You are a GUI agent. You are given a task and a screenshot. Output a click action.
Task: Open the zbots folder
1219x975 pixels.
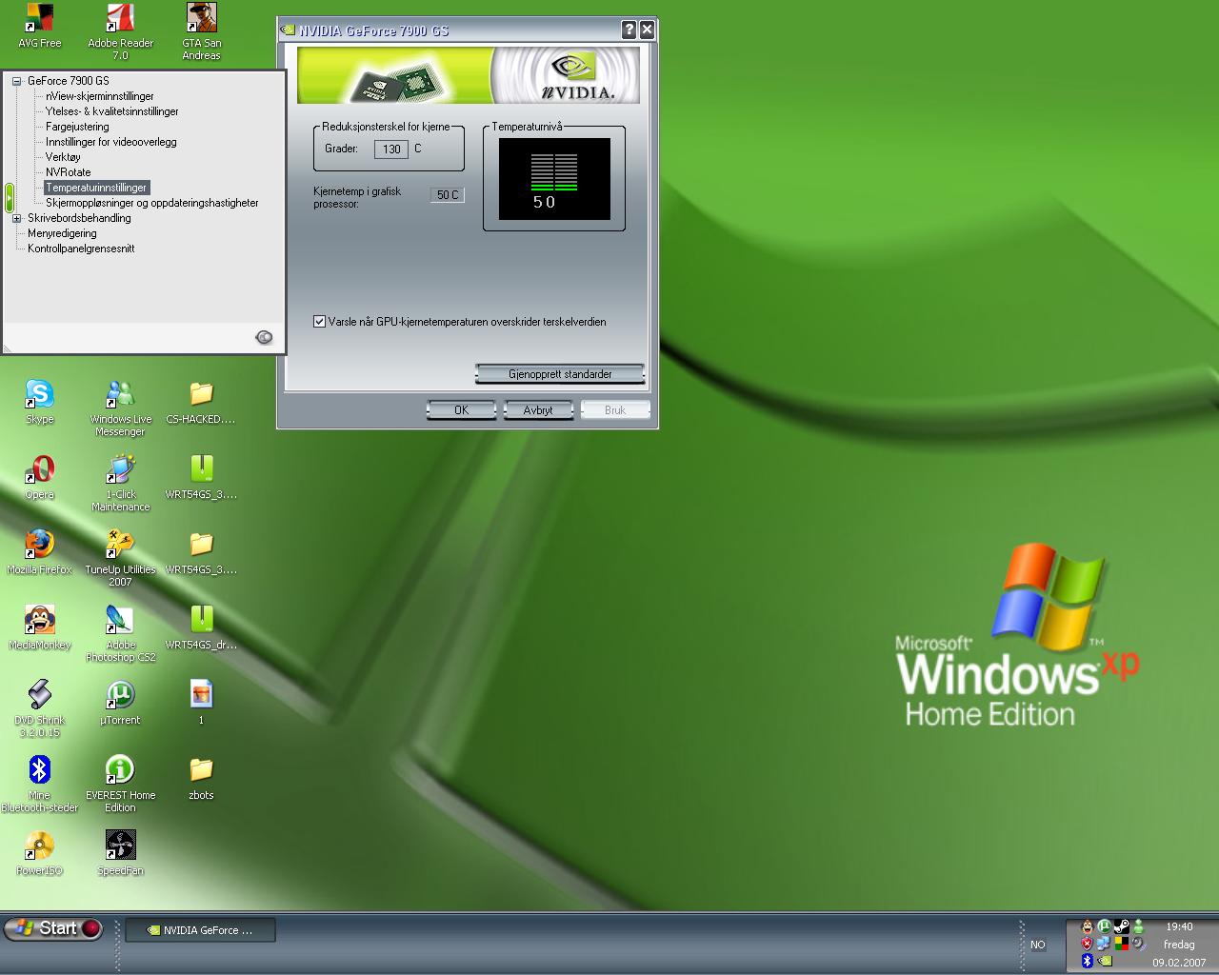pyautogui.click(x=201, y=769)
